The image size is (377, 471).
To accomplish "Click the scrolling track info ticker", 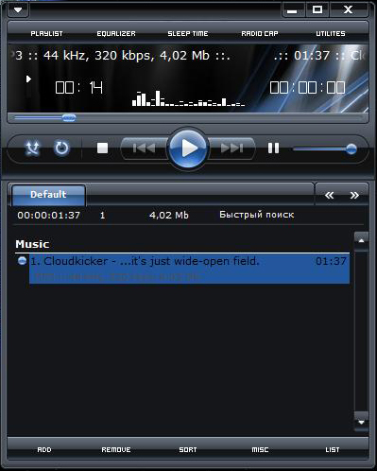I will [188, 56].
